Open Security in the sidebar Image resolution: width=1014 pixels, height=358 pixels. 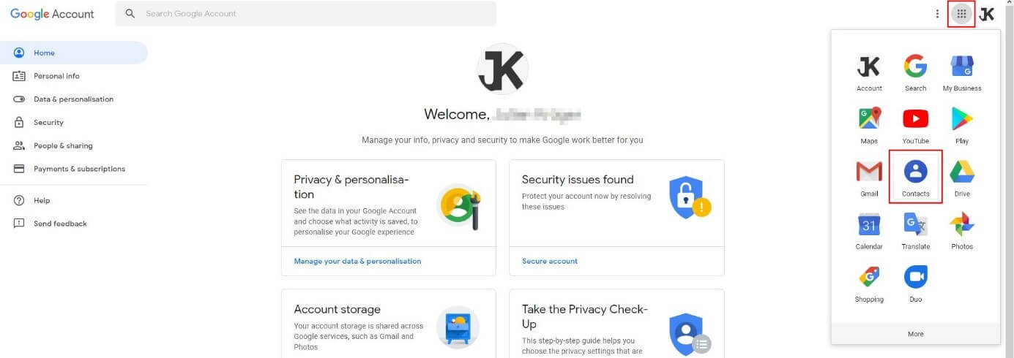pos(48,123)
